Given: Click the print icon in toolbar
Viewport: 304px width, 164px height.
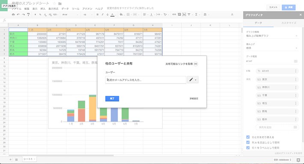Looking at the screenshot, I should 13,15.
